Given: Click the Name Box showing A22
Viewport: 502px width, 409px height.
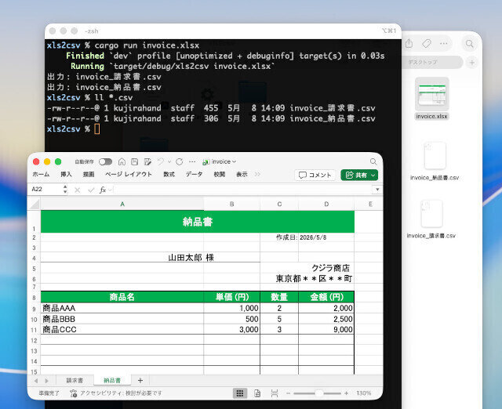Looking at the screenshot, I should (46, 190).
